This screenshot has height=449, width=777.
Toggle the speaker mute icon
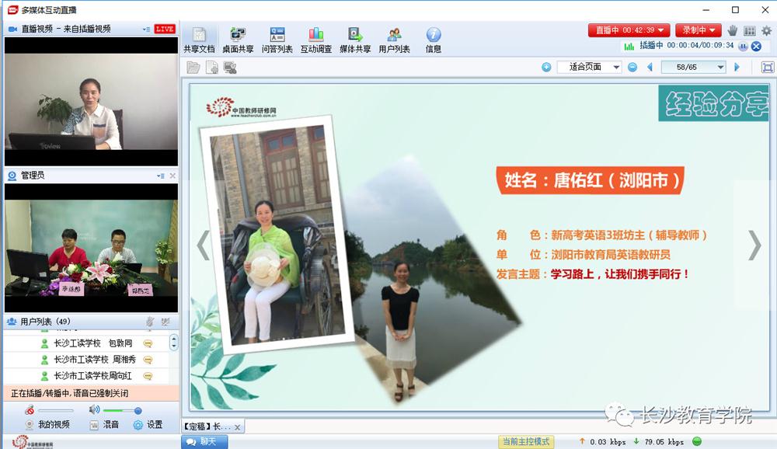tap(94, 410)
